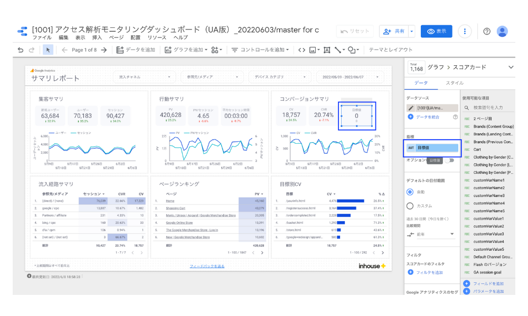Viewport: 528px width, 316px height.
Task: Click the shape tool icon
Action: (x=353, y=50)
